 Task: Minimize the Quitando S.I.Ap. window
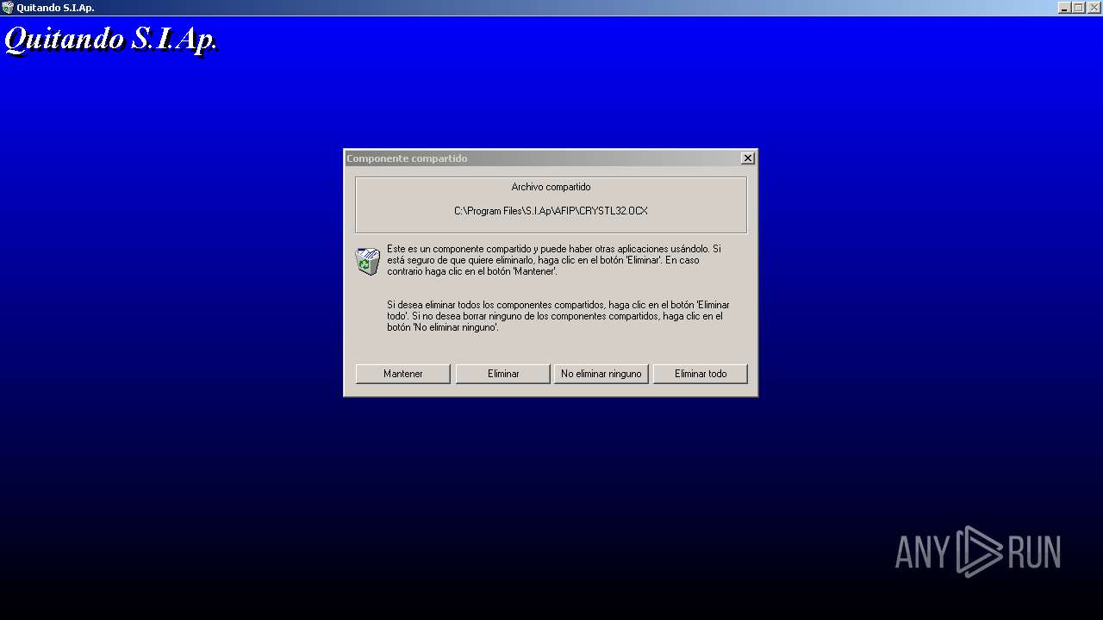[1064, 8]
